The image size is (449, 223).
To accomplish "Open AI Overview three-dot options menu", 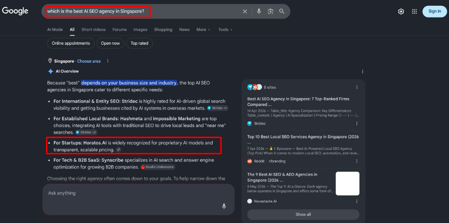I will pyautogui.click(x=363, y=71).
